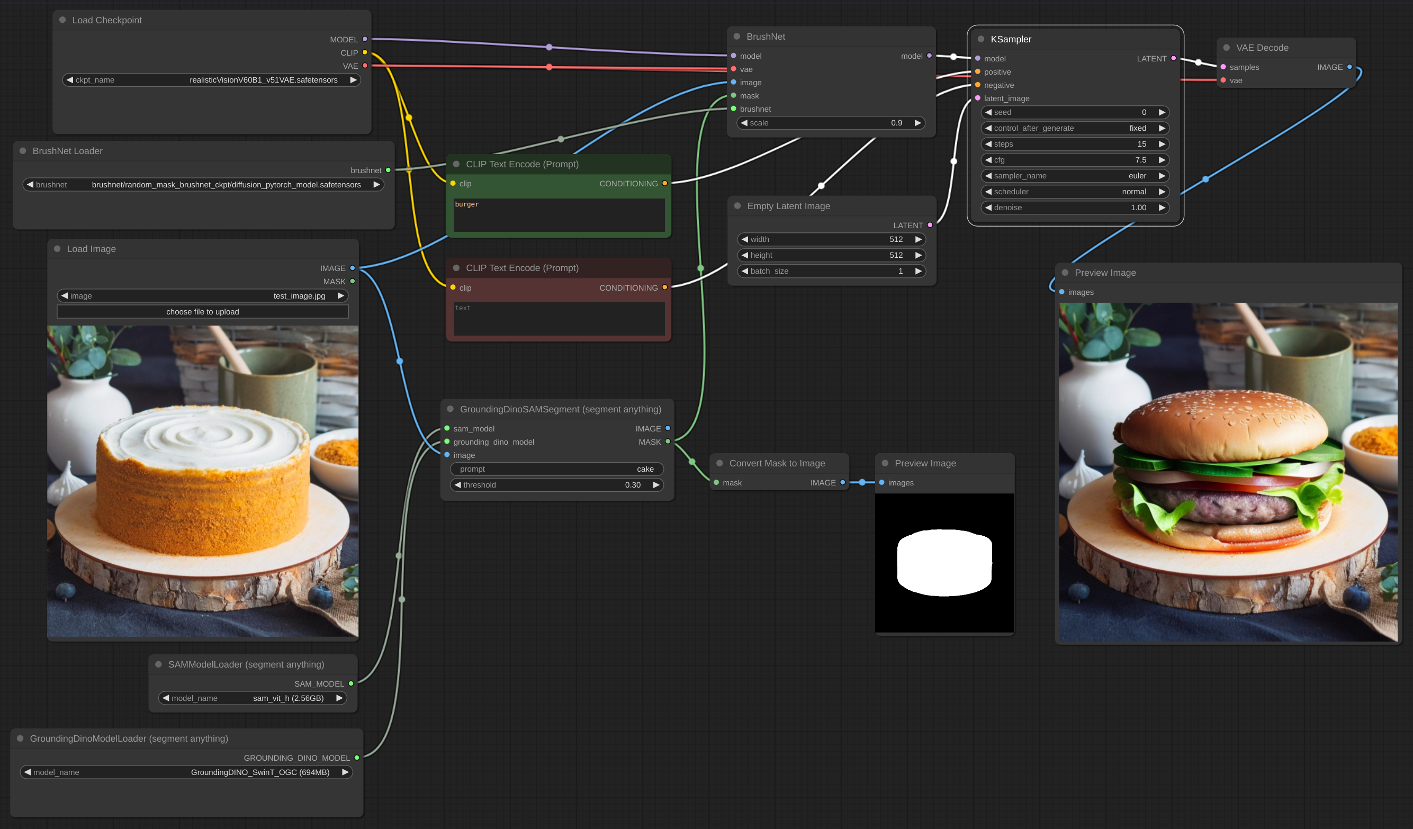Increase steps value with right arrow
Screen dimensions: 1413x829
tap(1162, 144)
